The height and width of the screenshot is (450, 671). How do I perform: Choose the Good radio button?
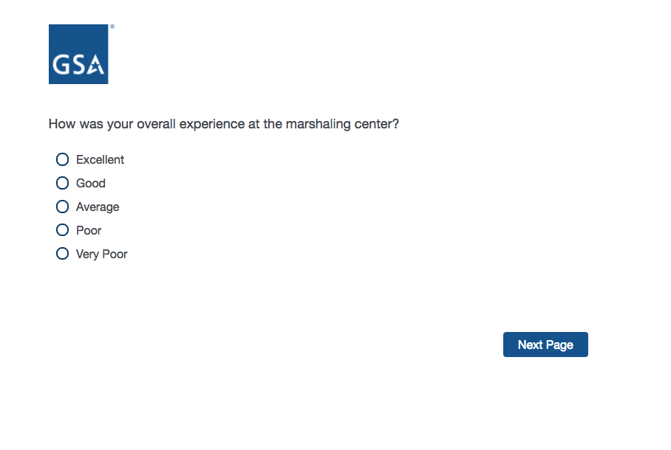63,183
